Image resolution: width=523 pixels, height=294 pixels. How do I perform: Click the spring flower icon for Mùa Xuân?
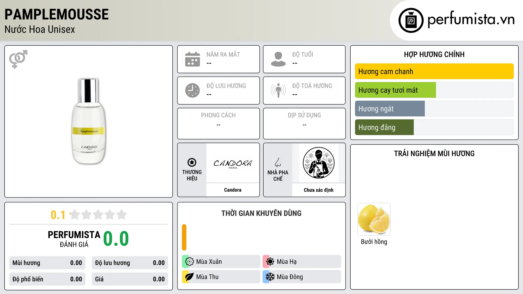click(189, 262)
